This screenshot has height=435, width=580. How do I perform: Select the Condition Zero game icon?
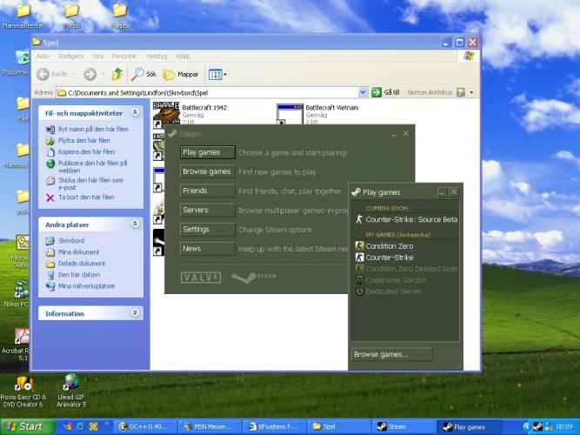[x=358, y=246]
